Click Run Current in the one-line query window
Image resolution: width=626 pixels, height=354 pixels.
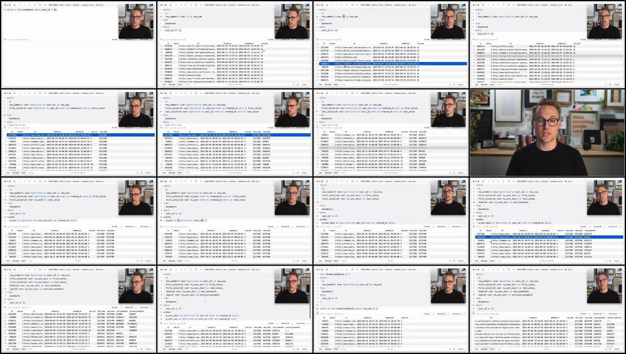pos(144,39)
